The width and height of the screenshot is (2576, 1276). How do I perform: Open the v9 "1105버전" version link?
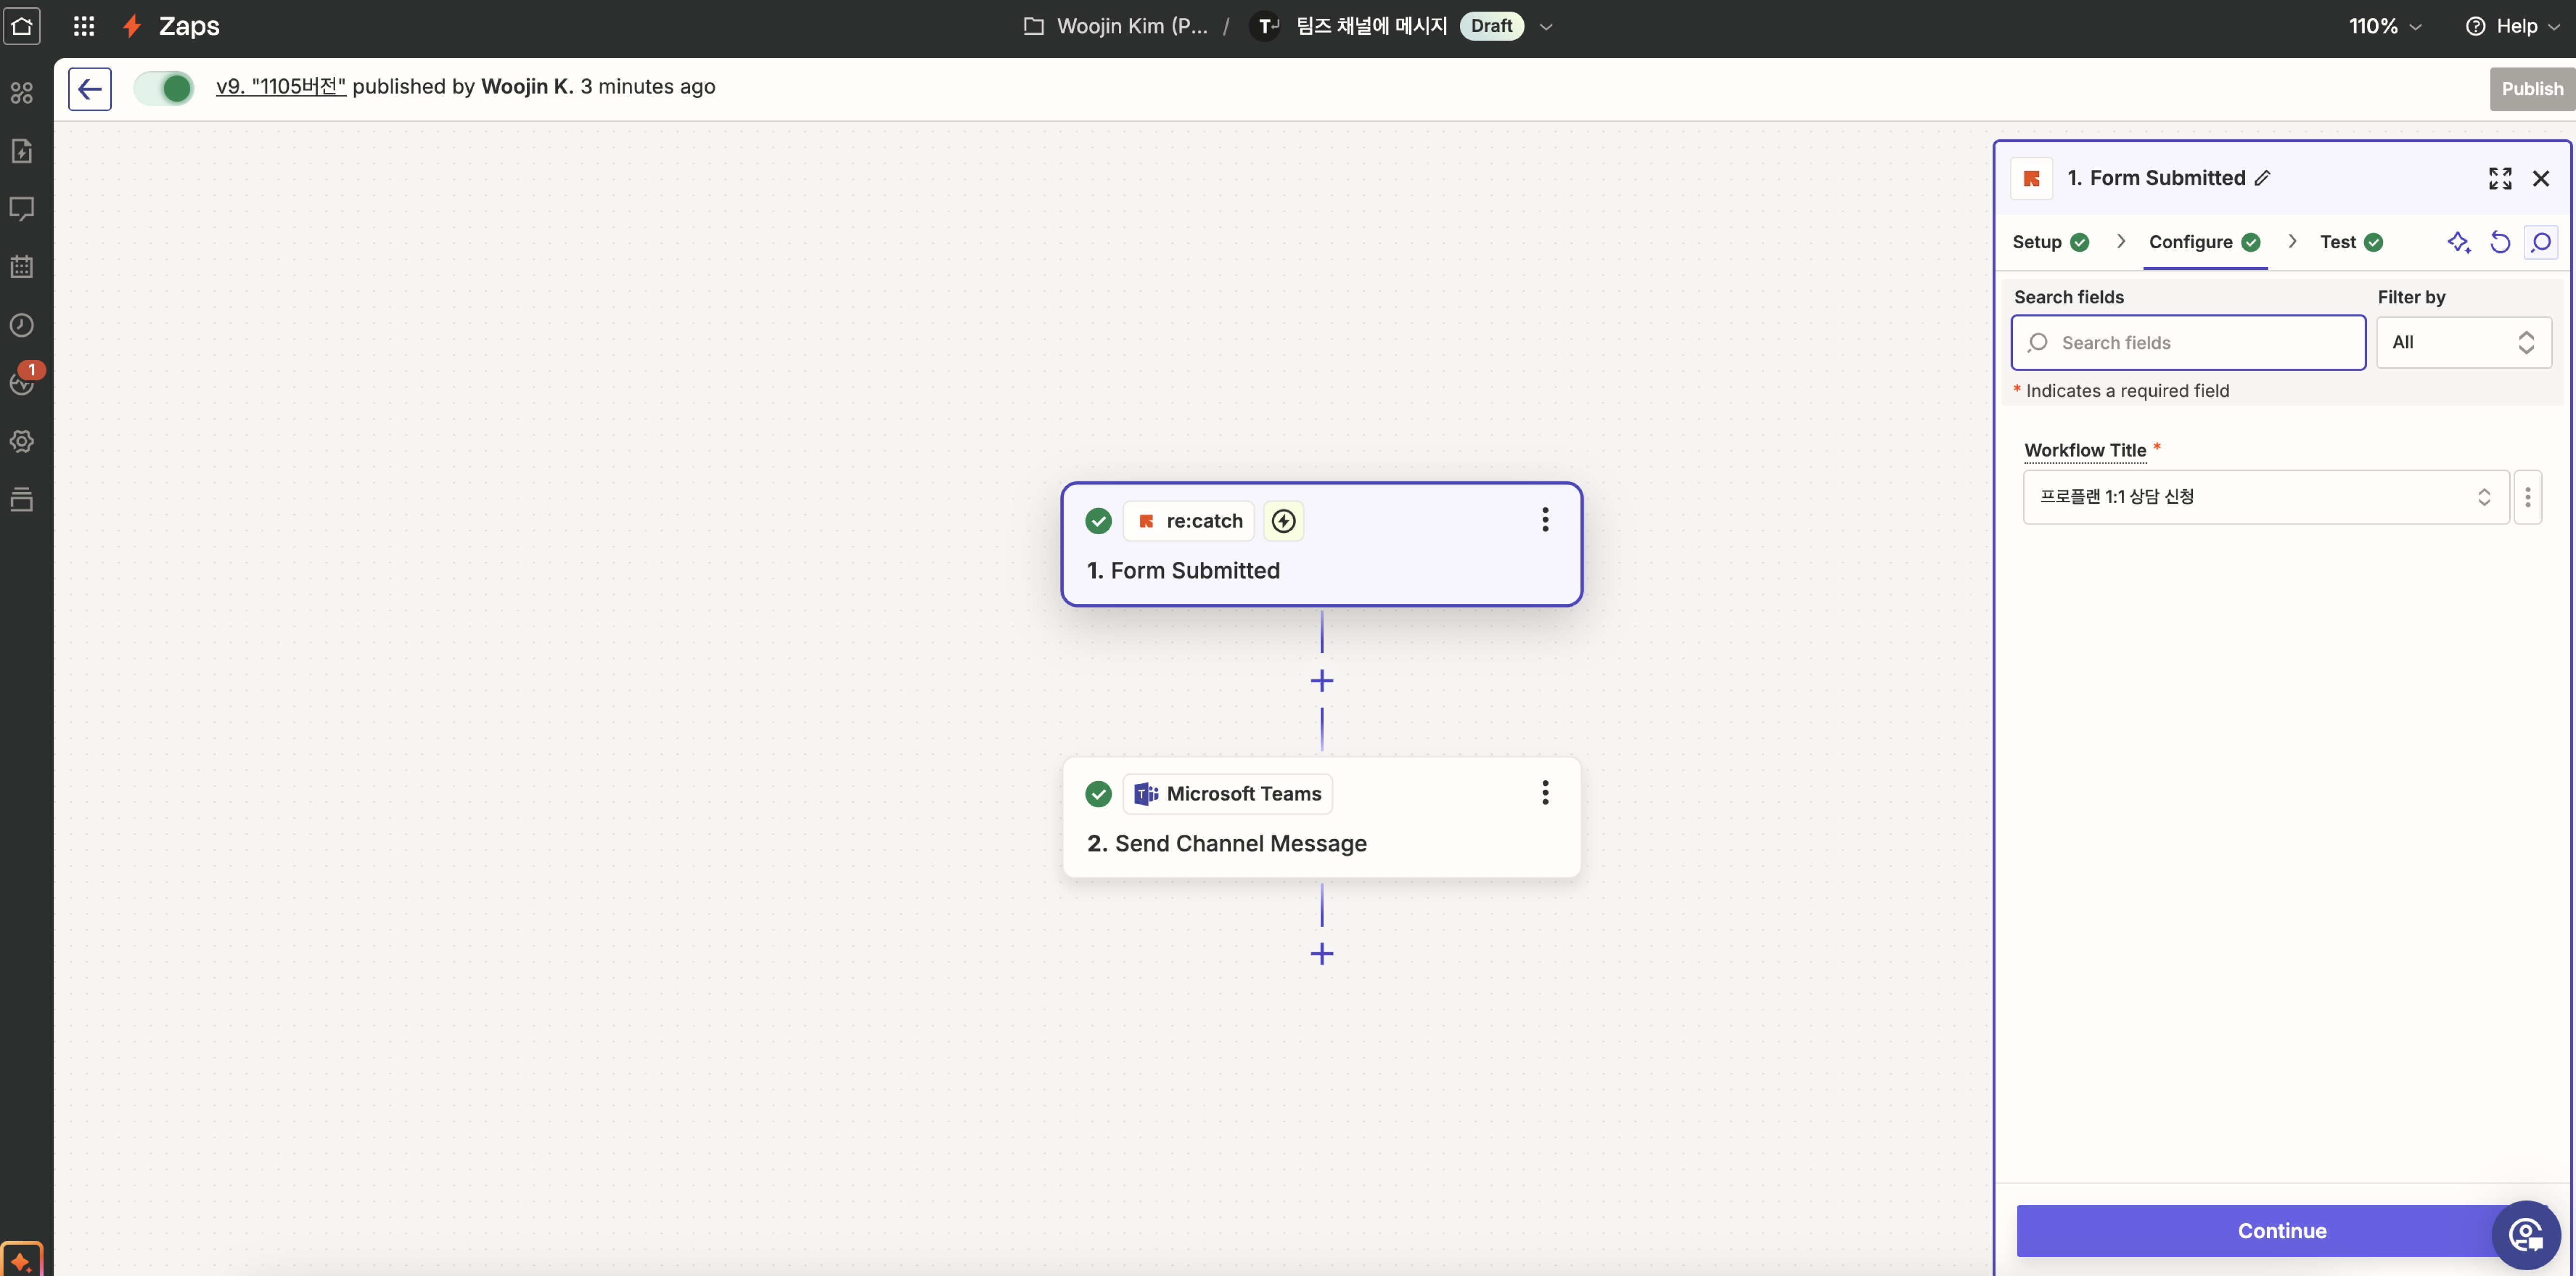(x=280, y=87)
